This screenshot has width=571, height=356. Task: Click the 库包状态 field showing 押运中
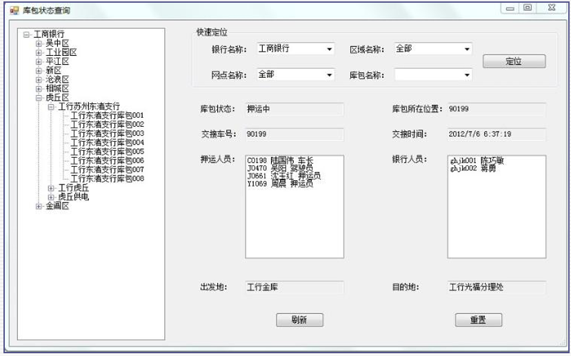pos(294,109)
